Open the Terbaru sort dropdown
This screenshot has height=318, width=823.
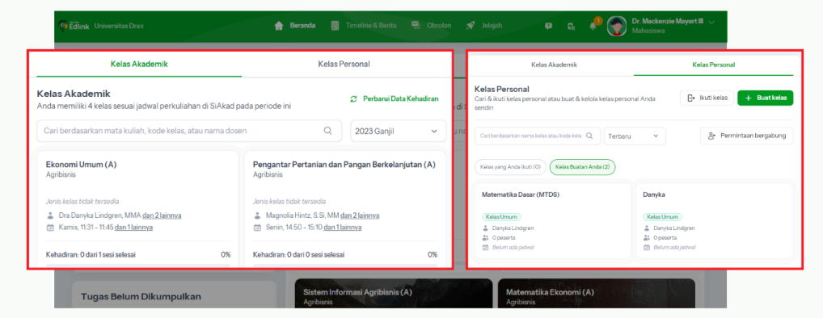click(635, 136)
